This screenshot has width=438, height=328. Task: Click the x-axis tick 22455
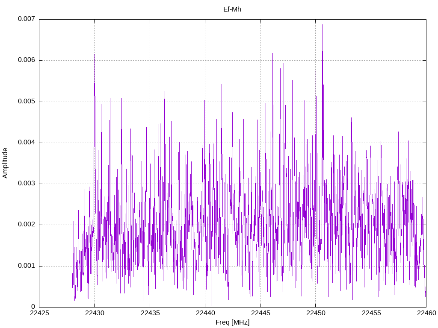pos(371,313)
